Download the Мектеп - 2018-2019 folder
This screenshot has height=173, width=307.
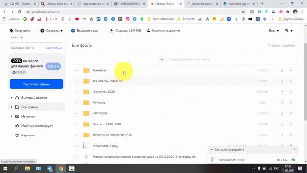pos(282,124)
